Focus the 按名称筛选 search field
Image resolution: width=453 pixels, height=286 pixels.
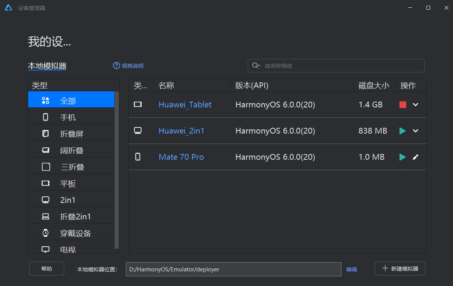336,66
